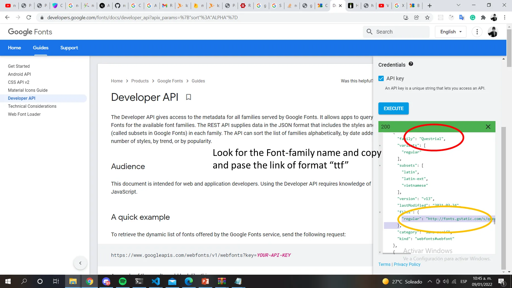Collapse the left sidebar with chevron button

(80, 263)
